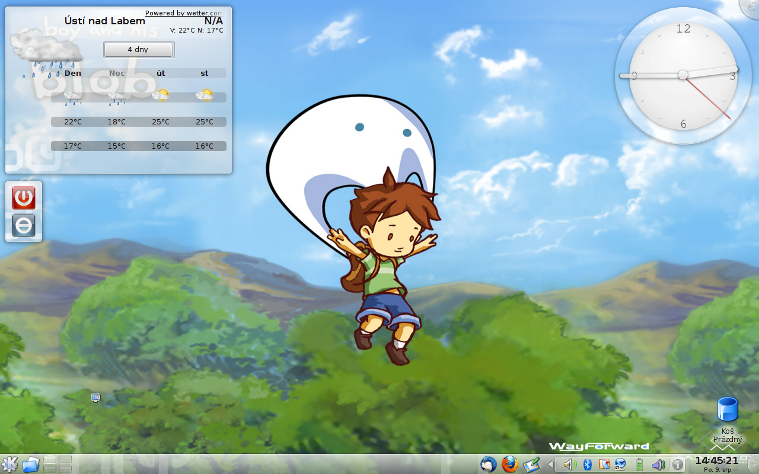Click the 25°C high under st
The width and height of the screenshot is (759, 474).
(205, 122)
